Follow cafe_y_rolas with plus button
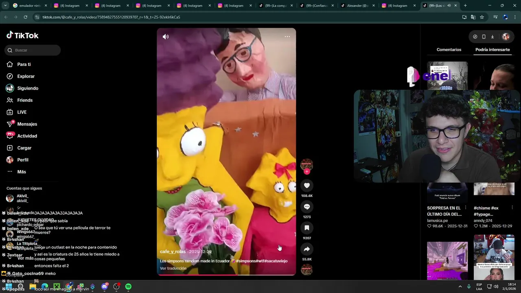 (307, 172)
